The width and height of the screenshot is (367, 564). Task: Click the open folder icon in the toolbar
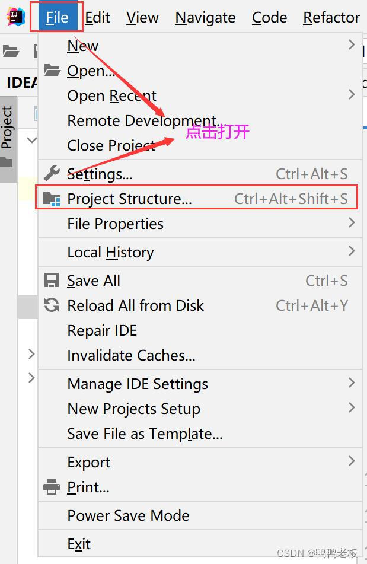click(x=12, y=52)
